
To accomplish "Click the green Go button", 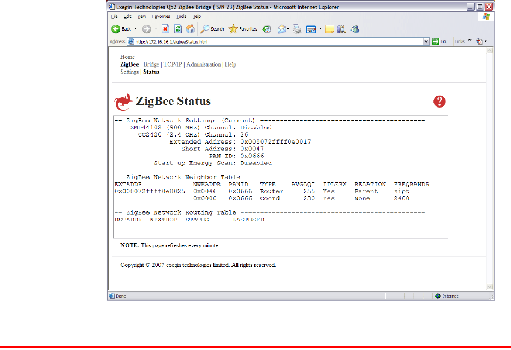I will click(x=439, y=41).
